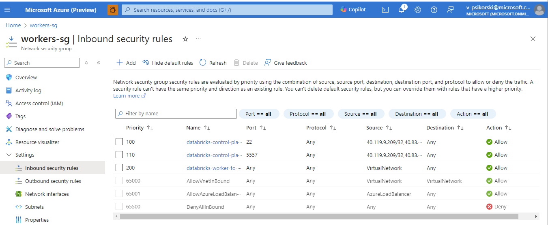This screenshot has width=548, height=225.
Task: Open the Action == all filter
Action: point(472,114)
